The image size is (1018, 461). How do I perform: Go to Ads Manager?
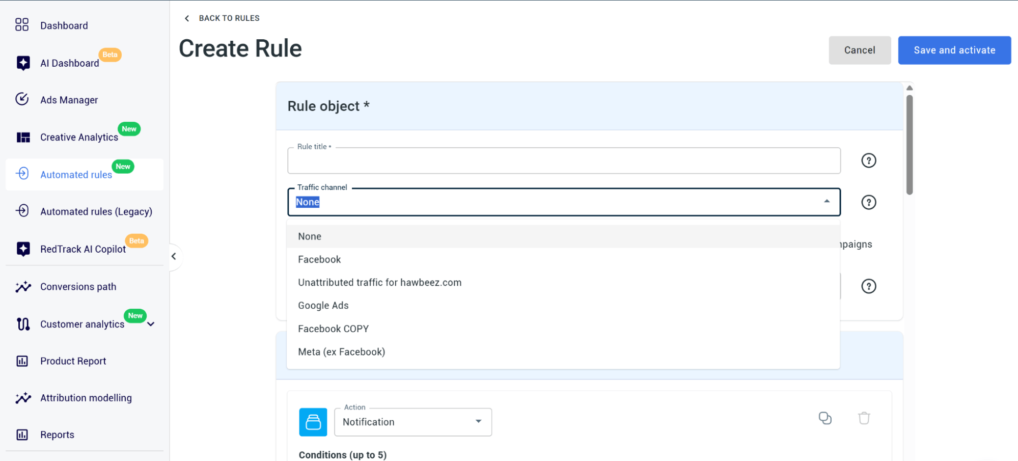pyautogui.click(x=69, y=100)
